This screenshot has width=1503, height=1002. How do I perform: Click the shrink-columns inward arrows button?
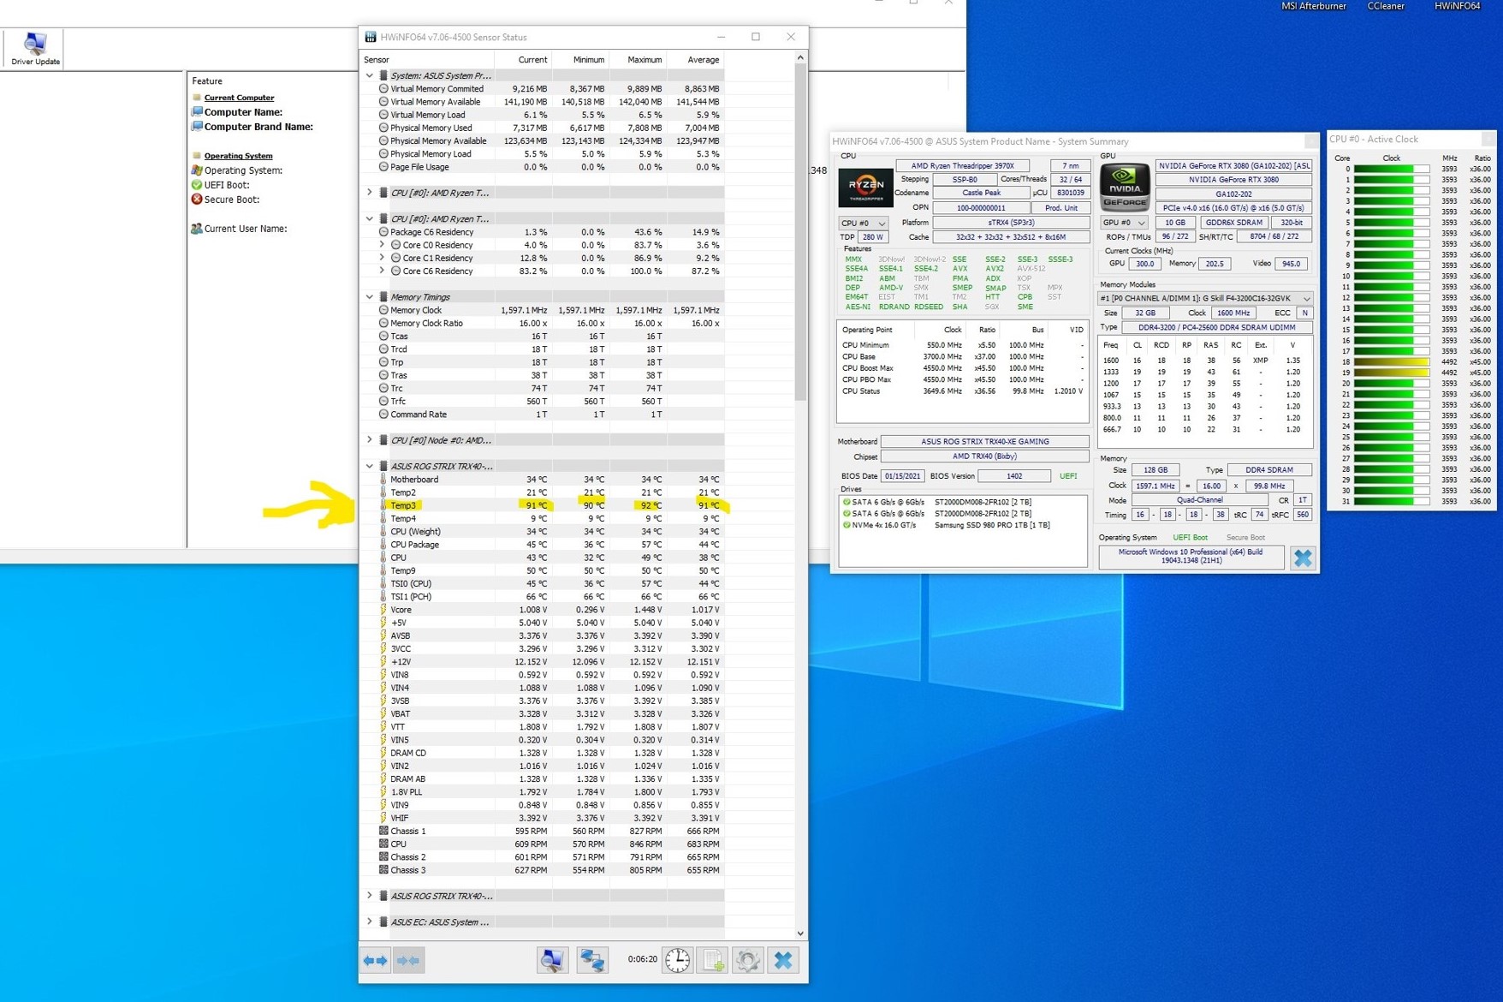tap(408, 961)
